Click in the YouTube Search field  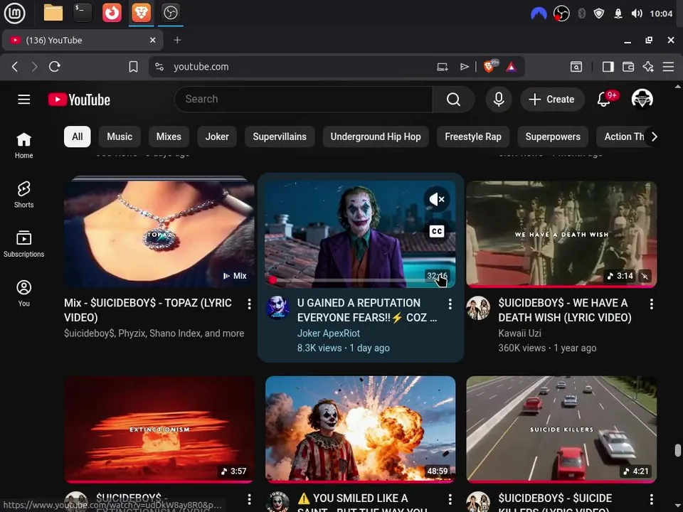304,100
